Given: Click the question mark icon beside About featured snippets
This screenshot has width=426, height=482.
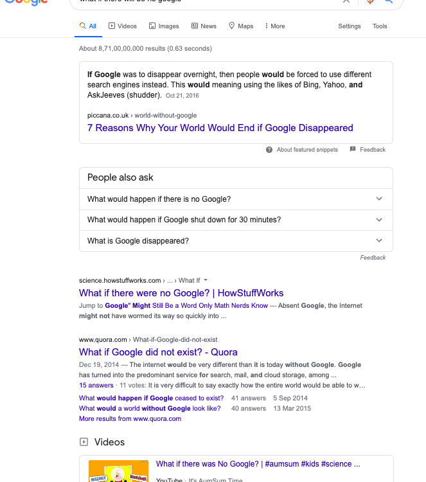Looking at the screenshot, I should [x=269, y=150].
